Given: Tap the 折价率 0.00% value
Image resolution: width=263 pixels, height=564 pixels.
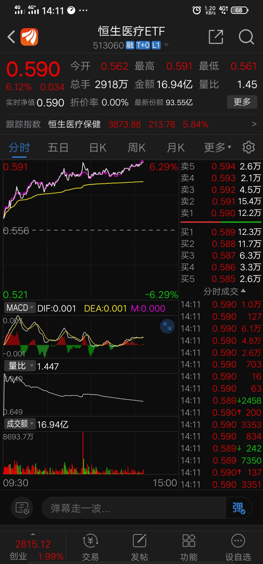Looking at the screenshot, I should point(115,103).
